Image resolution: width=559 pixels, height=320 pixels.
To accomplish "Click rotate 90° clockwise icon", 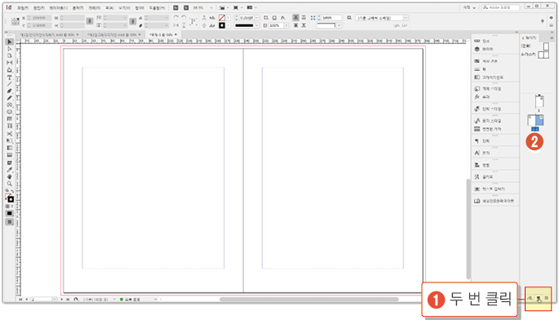I will pos(175,17).
